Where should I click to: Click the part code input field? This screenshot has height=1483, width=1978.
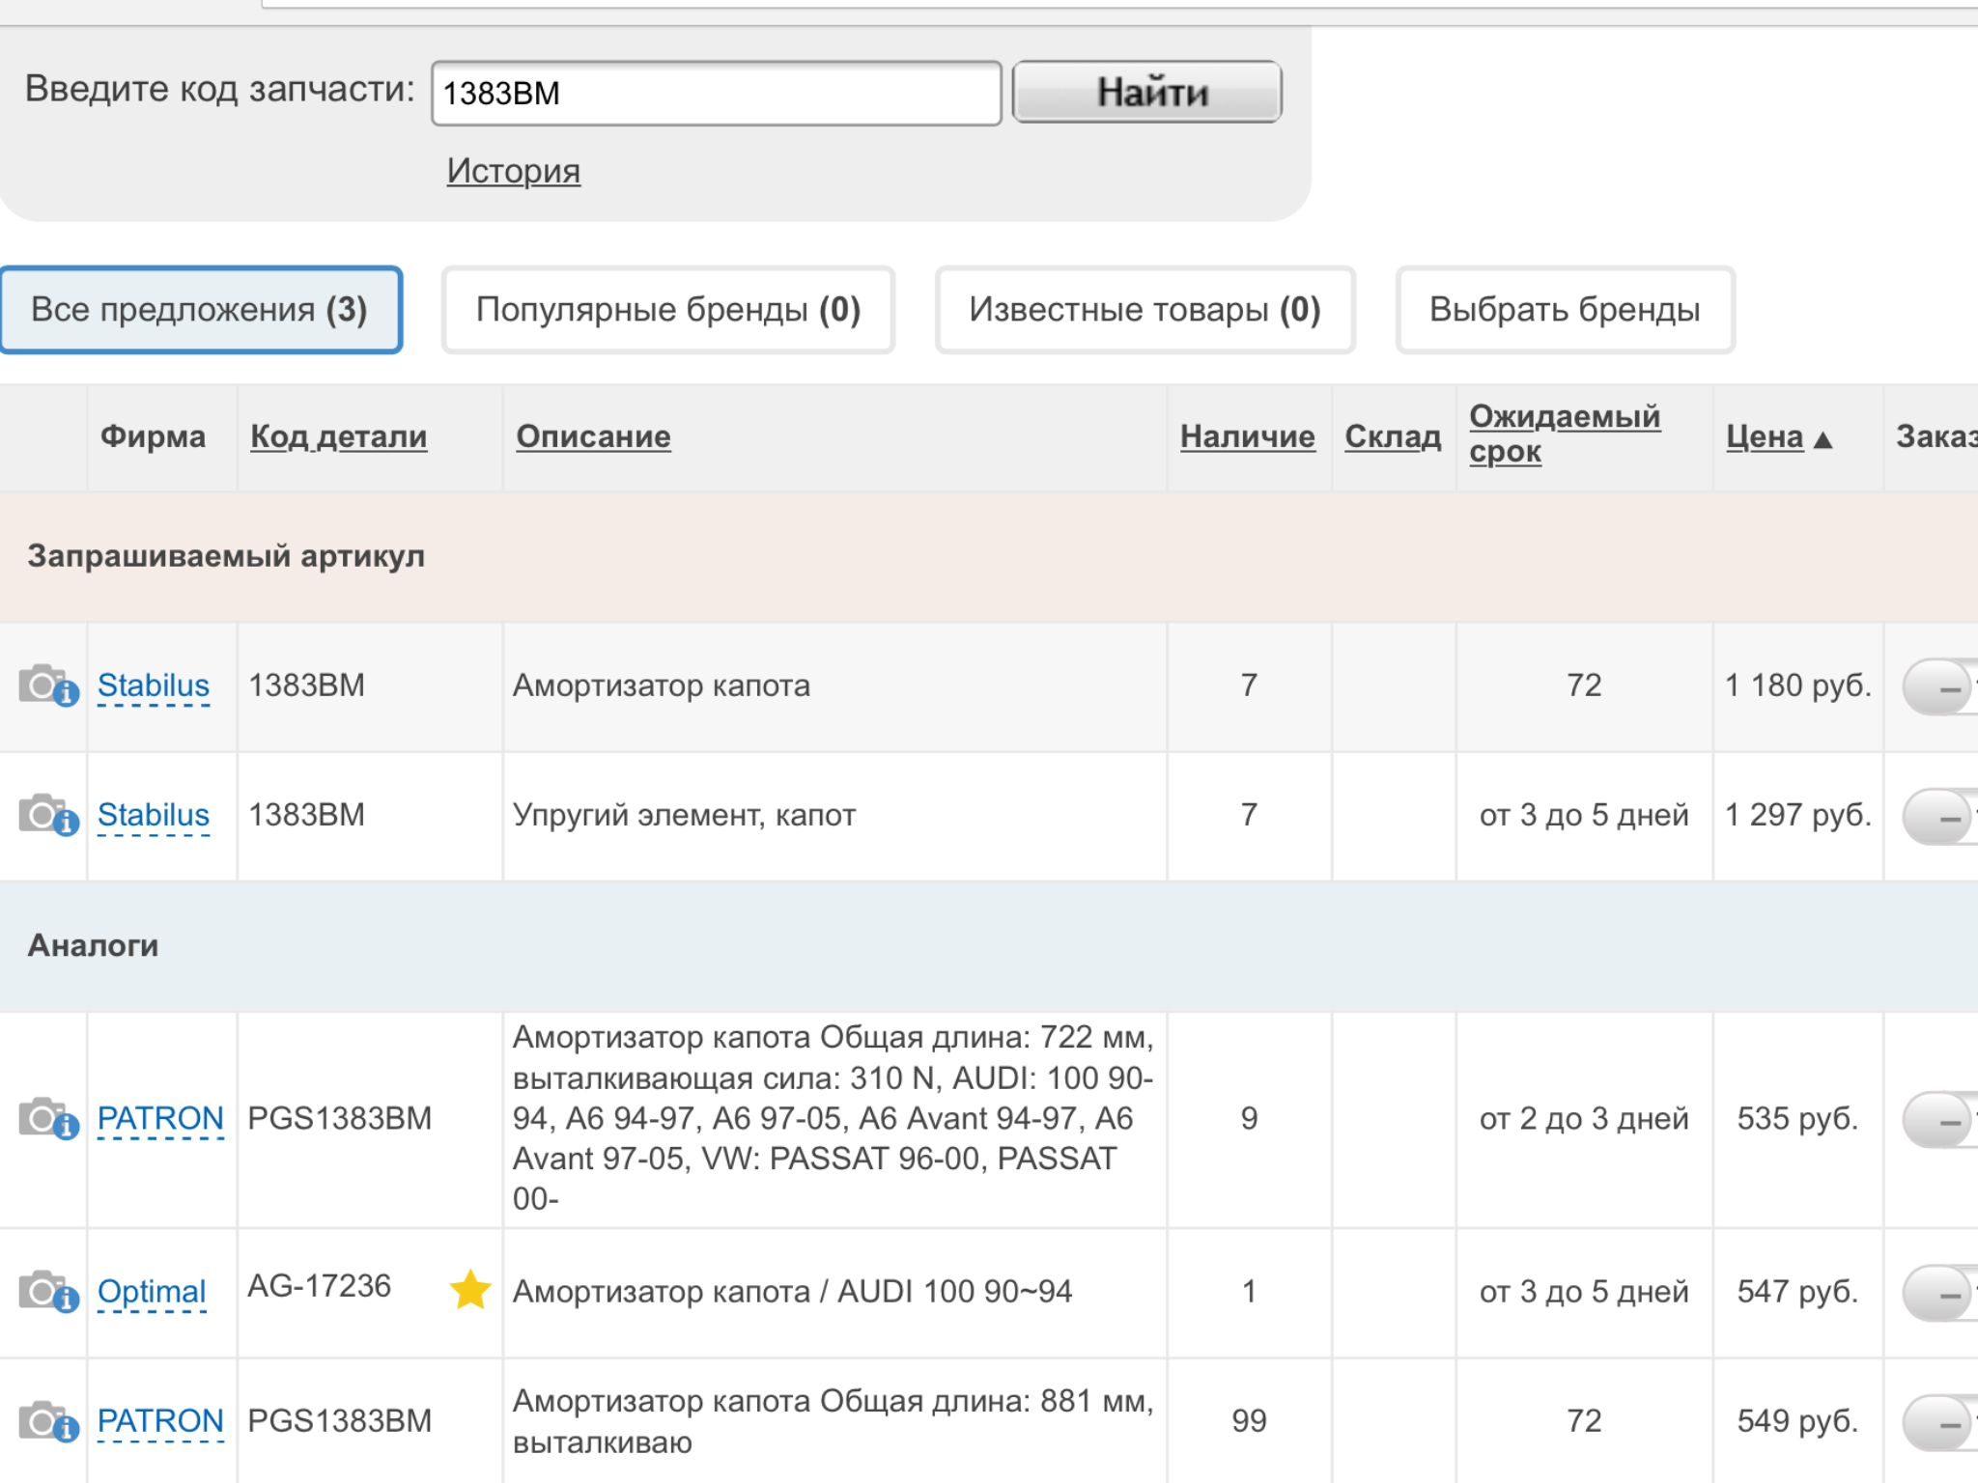715,94
